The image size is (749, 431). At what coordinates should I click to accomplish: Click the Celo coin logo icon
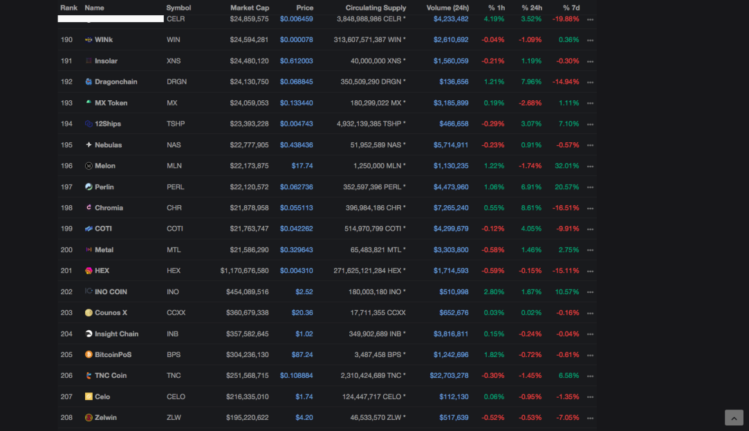click(89, 396)
